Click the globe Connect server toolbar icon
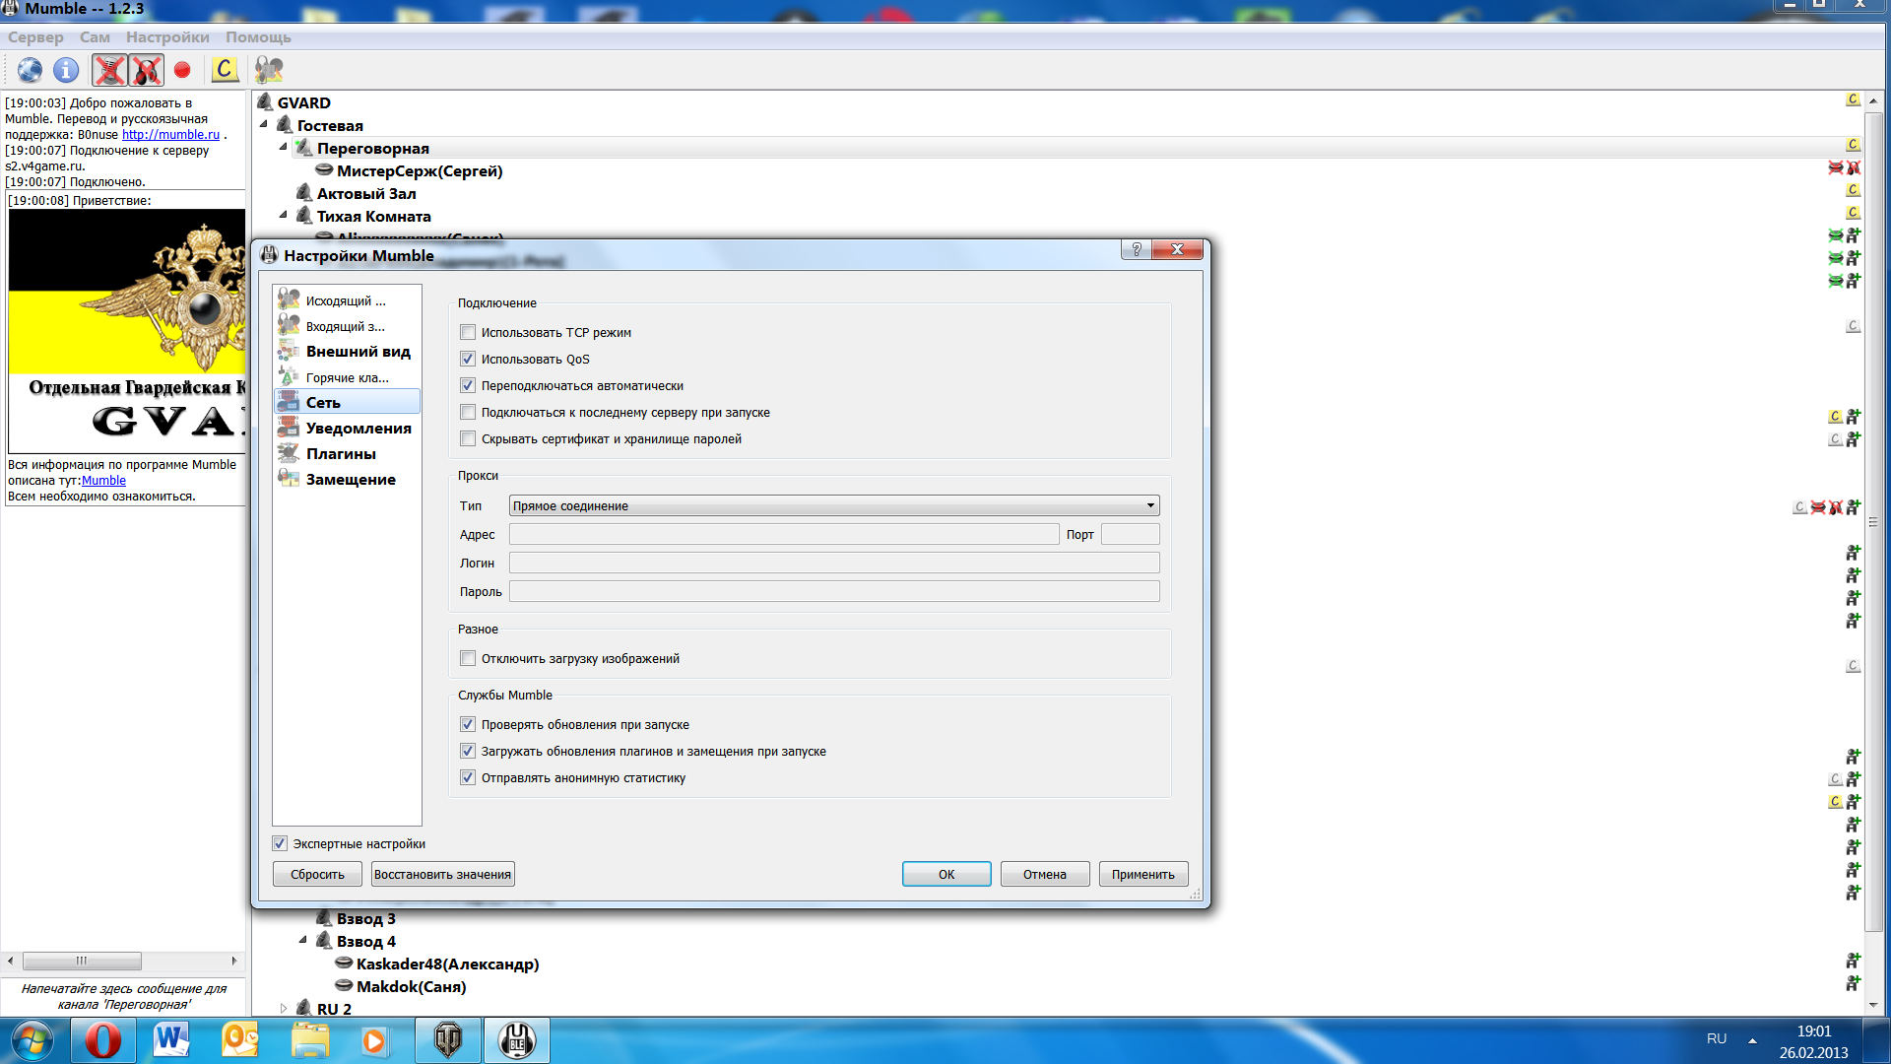The height and width of the screenshot is (1064, 1891). click(x=30, y=70)
